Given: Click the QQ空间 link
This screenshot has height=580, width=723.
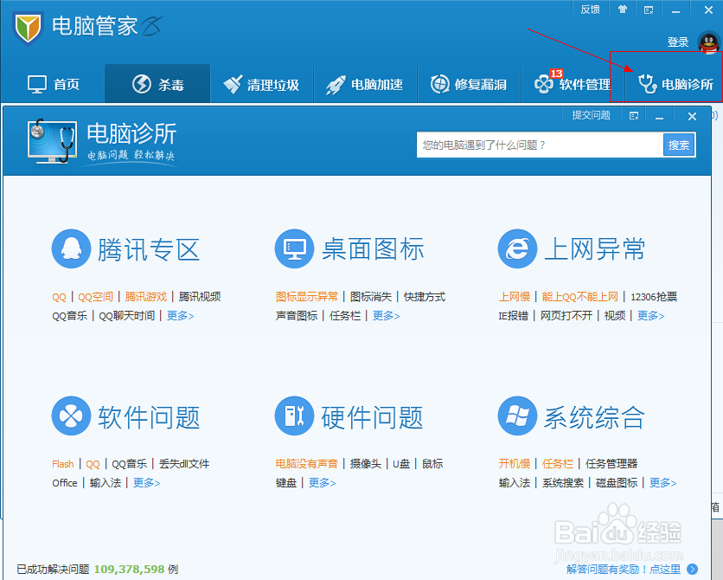Looking at the screenshot, I should coord(95,297).
